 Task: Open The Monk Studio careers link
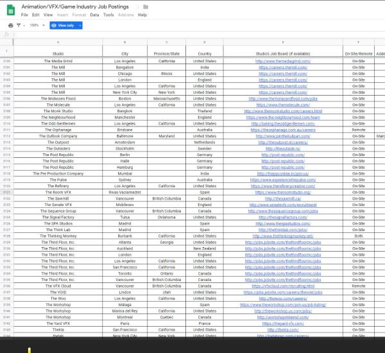tap(283, 111)
